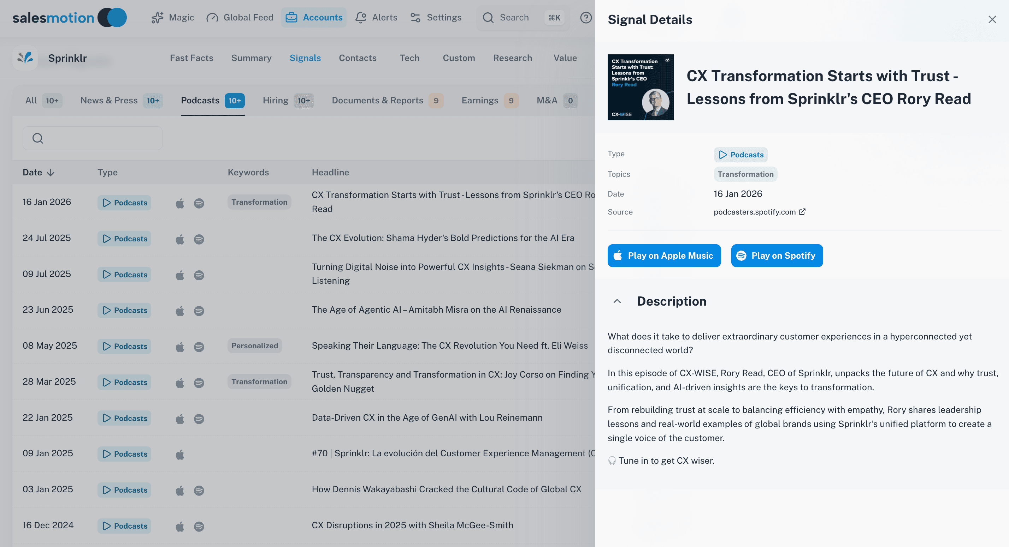This screenshot has width=1009, height=547.
Task: Open the podcasters.spotify.com source link
Action: point(759,212)
